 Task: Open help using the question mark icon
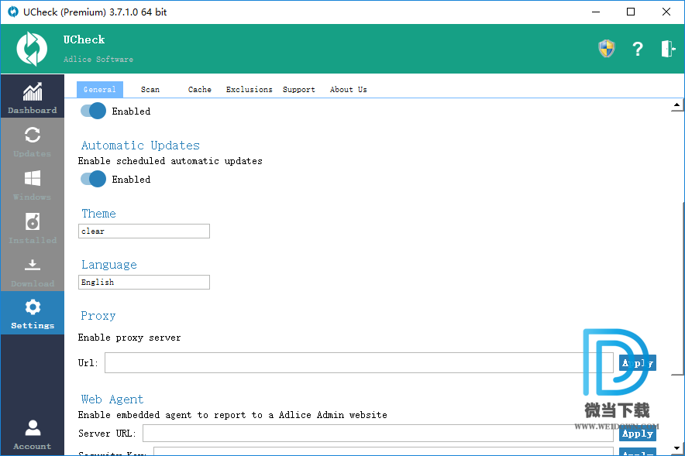point(637,49)
